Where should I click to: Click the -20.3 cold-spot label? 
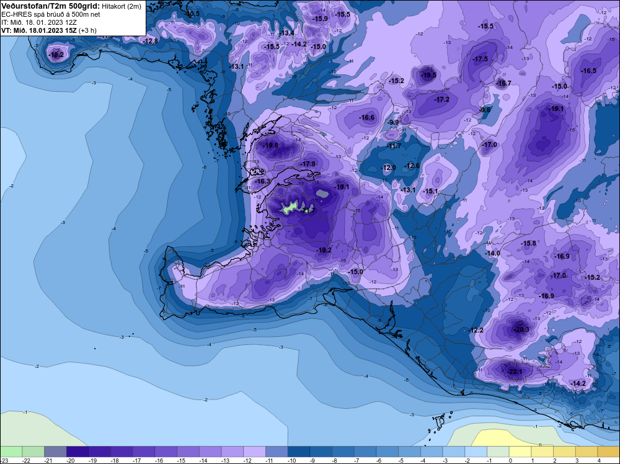click(x=521, y=329)
